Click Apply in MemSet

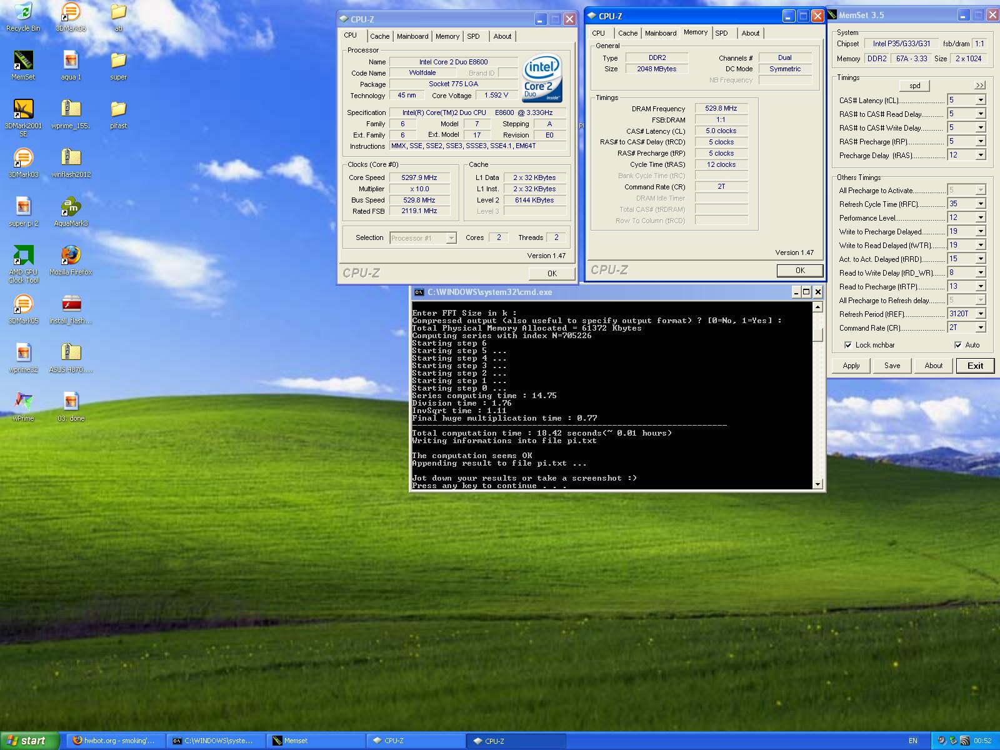(x=851, y=366)
